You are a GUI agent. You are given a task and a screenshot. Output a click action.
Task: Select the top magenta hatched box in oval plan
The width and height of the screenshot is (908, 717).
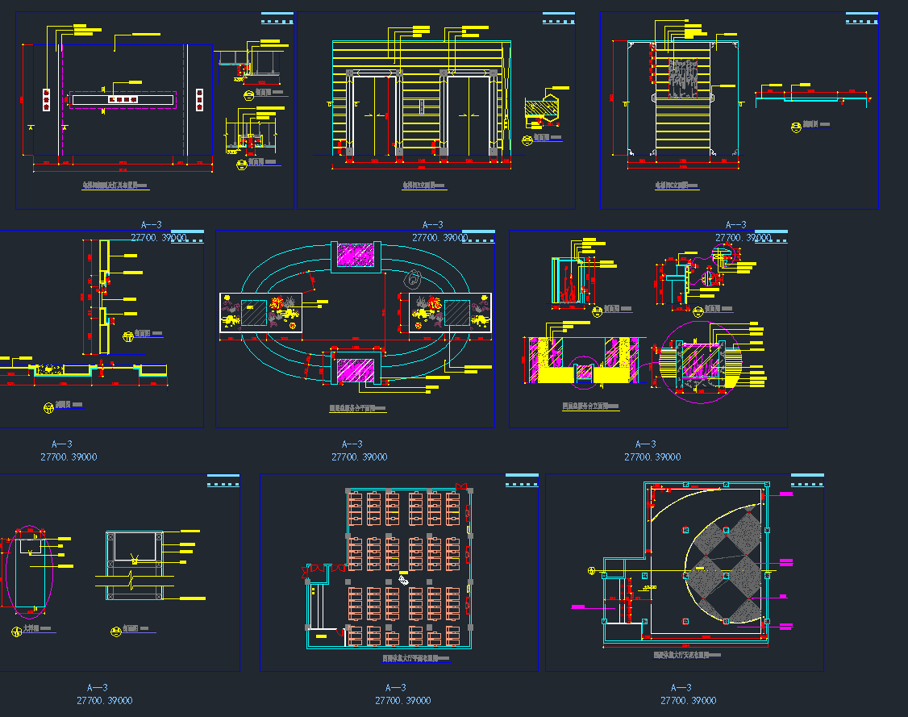tap(356, 256)
